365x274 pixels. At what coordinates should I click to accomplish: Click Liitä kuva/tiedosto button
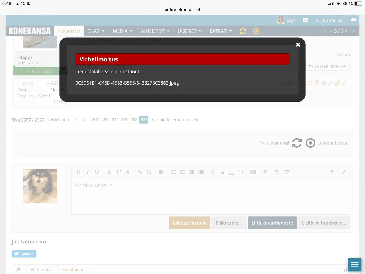pyautogui.click(x=272, y=223)
